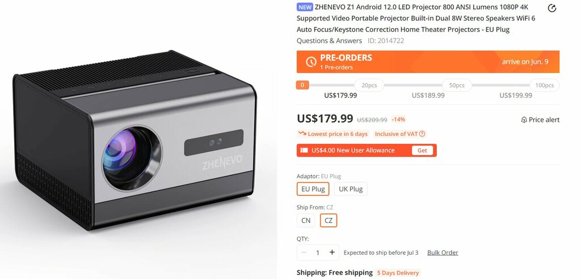
Task: Click the quantity input field
Action: point(318,252)
